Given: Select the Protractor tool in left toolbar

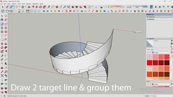Looking at the screenshot, I should pyautogui.click(x=2, y=60).
